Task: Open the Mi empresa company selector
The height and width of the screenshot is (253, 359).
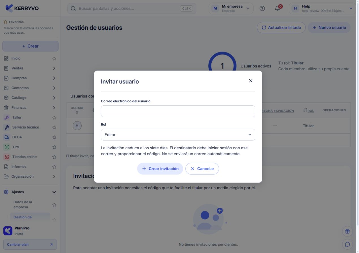Action: [x=231, y=8]
